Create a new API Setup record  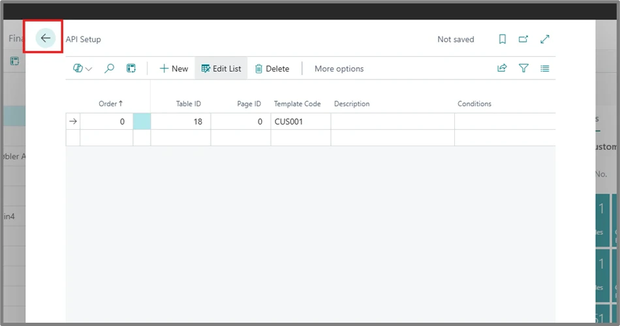[174, 68]
